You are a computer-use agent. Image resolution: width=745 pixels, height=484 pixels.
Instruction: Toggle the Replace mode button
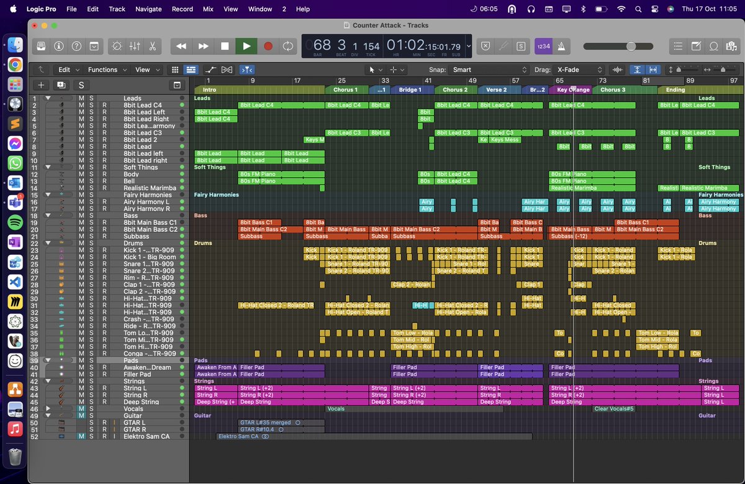(486, 46)
